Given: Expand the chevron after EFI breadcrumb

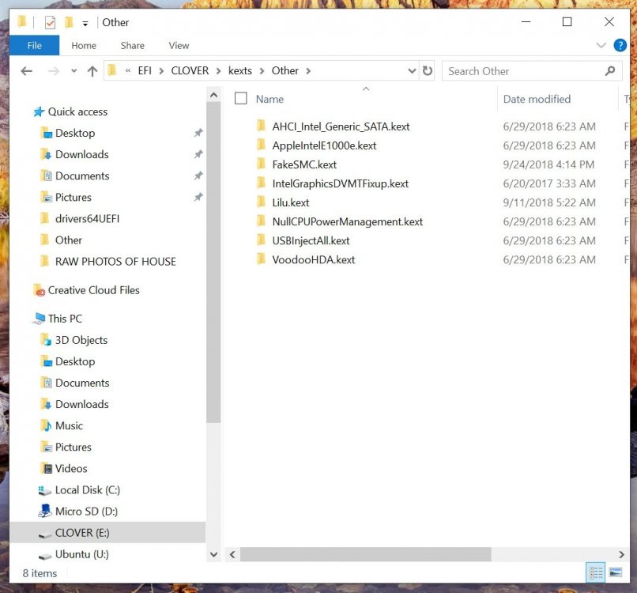Looking at the screenshot, I should coord(161,71).
